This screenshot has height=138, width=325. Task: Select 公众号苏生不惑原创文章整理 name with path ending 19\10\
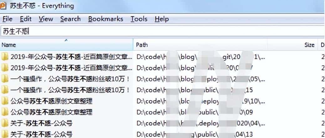click(x=51, y=101)
